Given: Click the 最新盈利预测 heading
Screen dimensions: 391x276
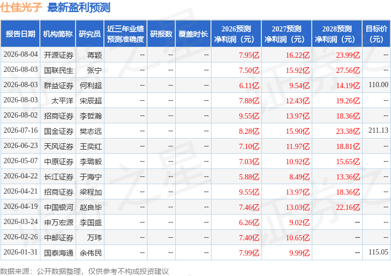Looking at the screenshot, I should (x=79, y=7).
